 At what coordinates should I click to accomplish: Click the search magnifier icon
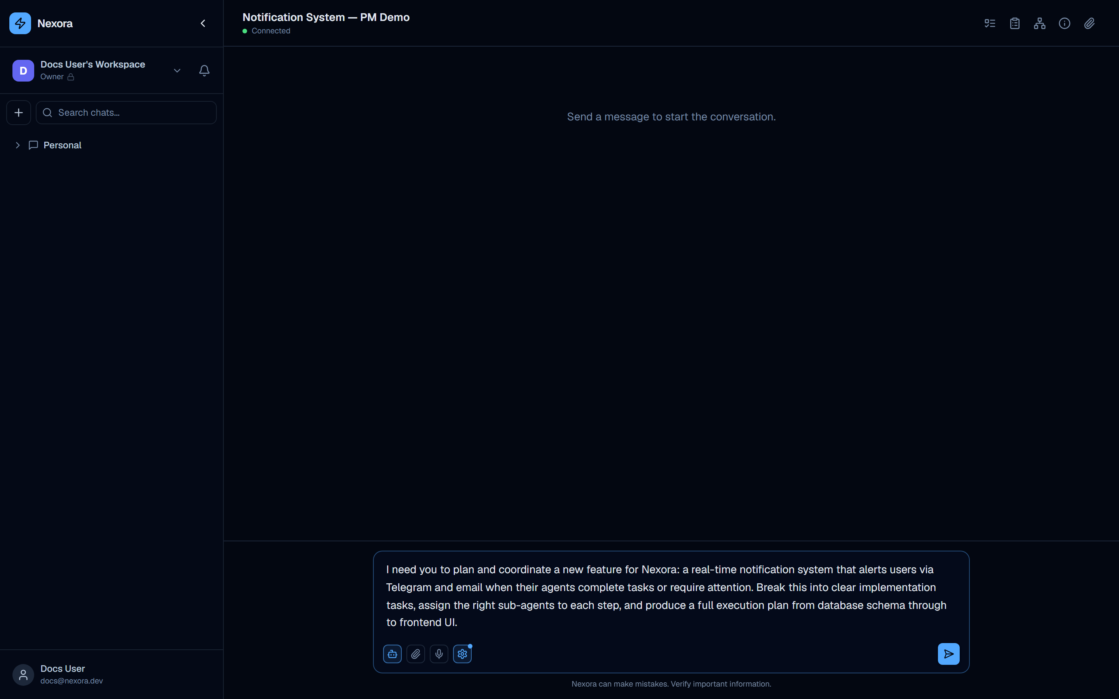[47, 112]
